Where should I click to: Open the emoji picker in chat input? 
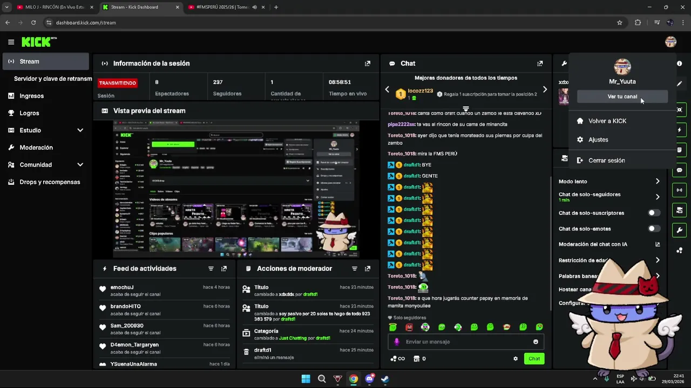(x=536, y=342)
